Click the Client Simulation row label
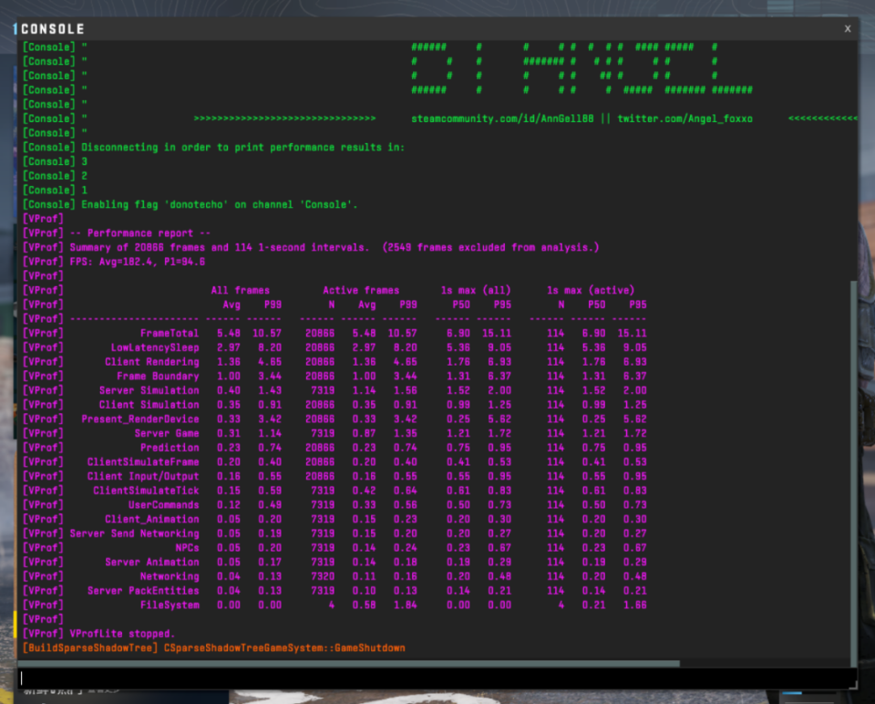Image resolution: width=875 pixels, height=704 pixels. point(149,405)
